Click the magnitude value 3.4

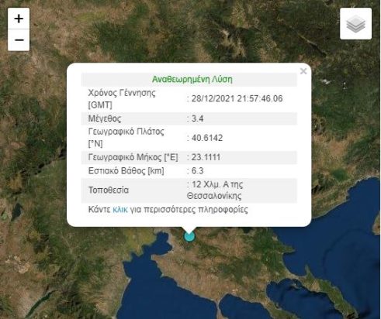coord(197,118)
